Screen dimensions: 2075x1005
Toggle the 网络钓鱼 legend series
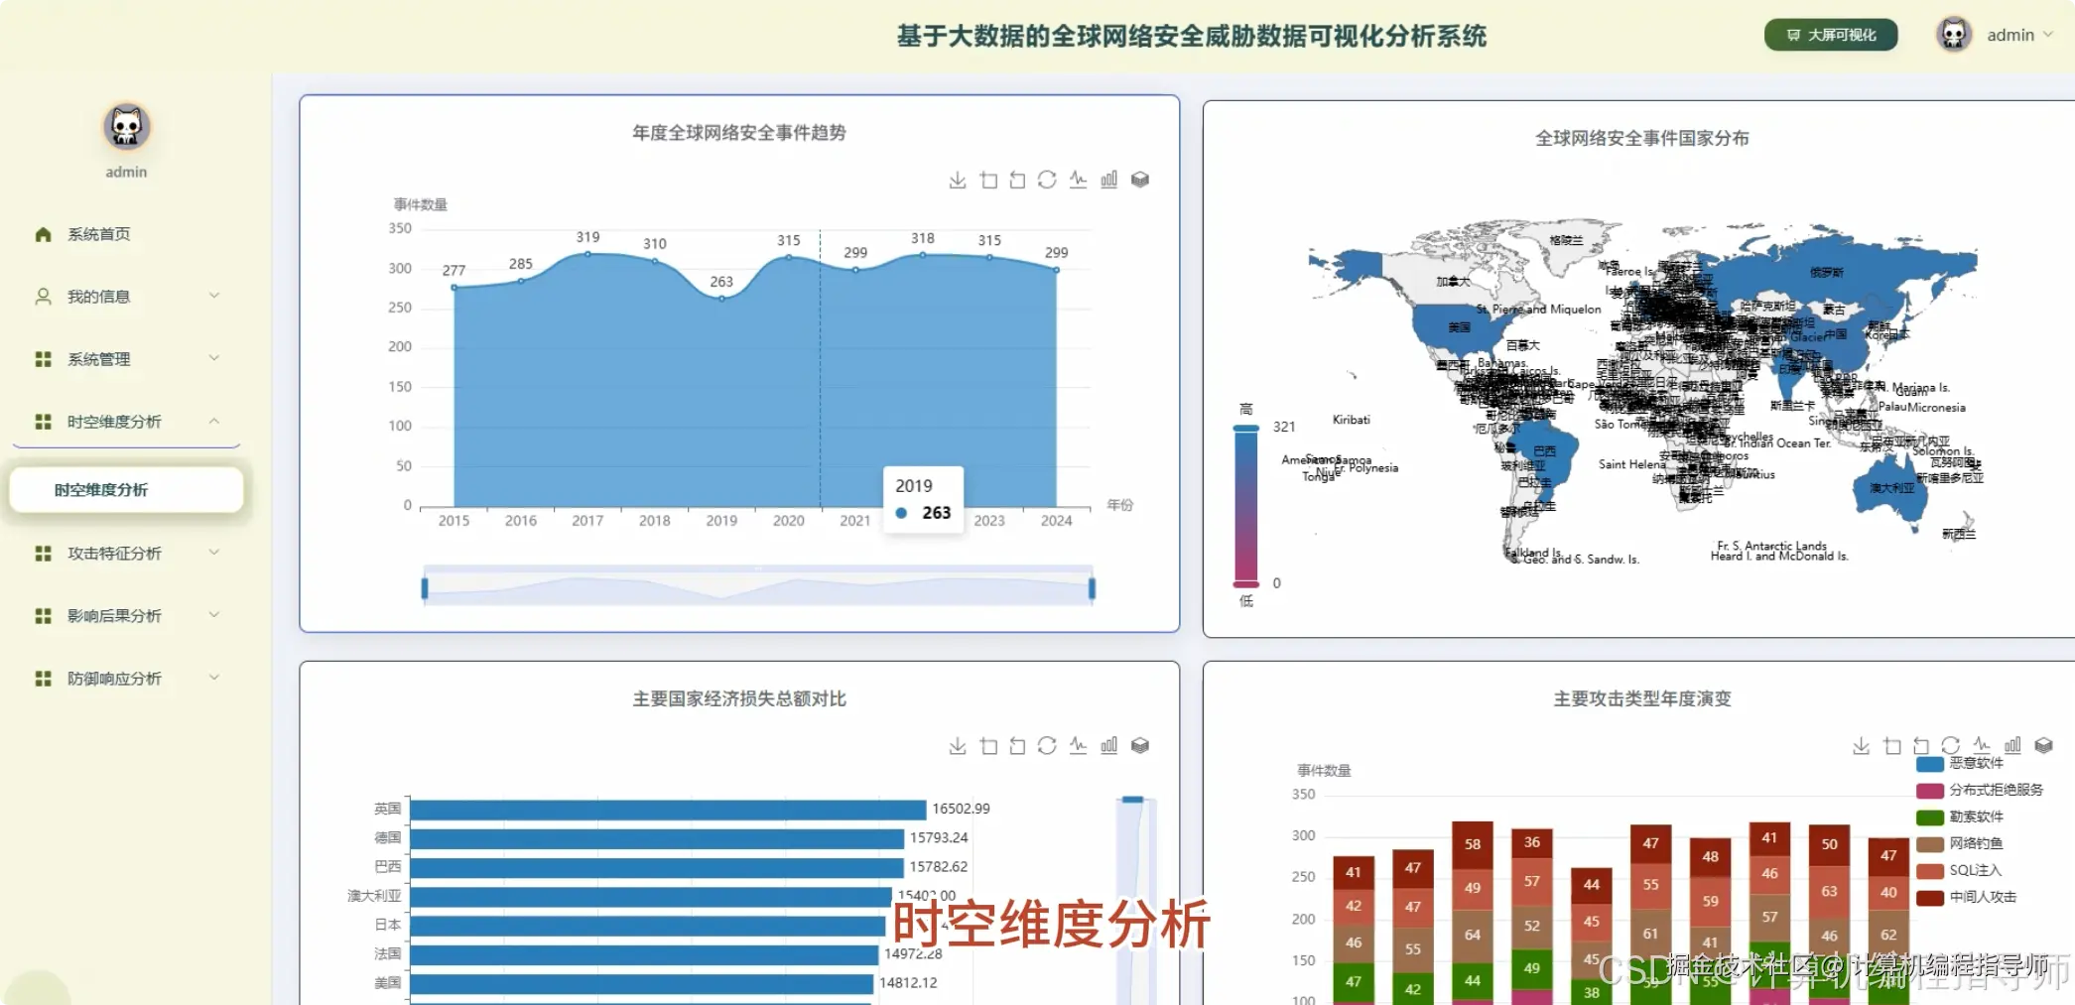1929,843
